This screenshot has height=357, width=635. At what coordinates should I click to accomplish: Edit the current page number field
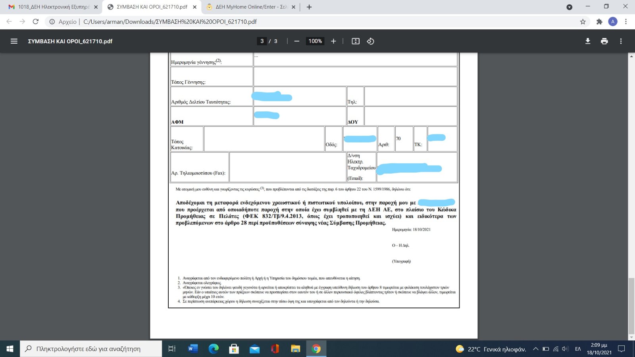tap(262, 41)
